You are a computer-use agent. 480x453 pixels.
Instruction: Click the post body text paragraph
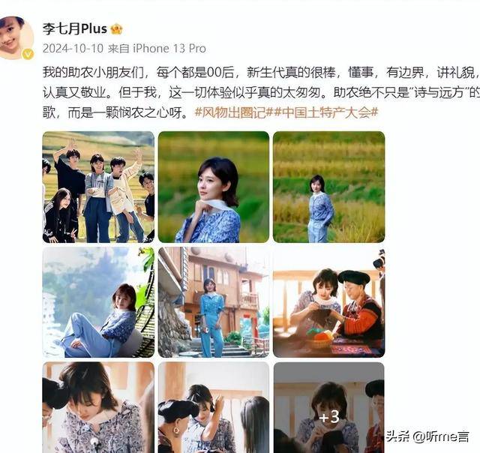coord(261,93)
